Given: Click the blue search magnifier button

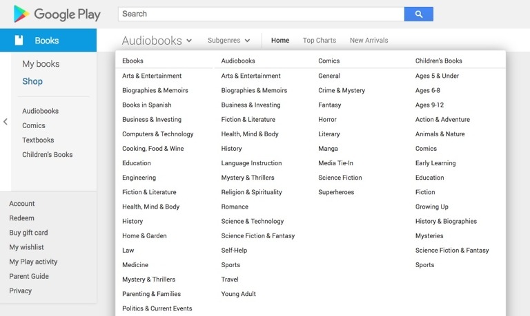Looking at the screenshot, I should (x=418, y=14).
